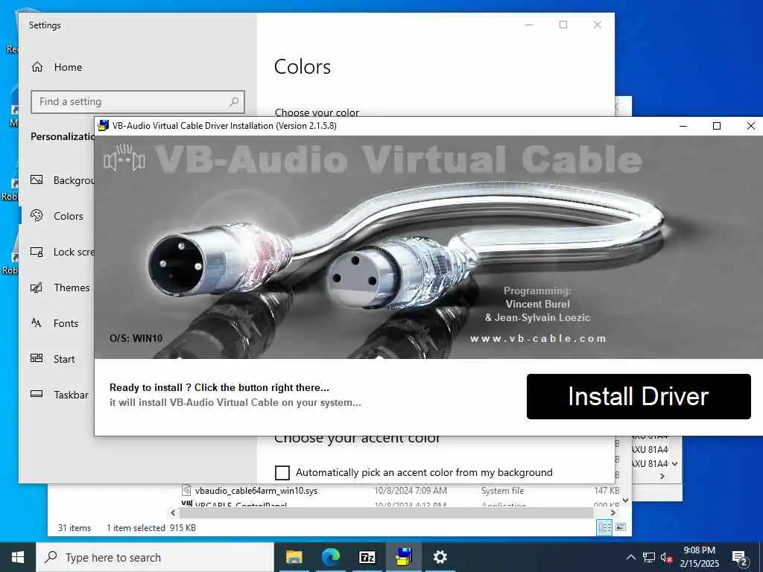Click Explorer horizontal scrollbar right arrow
Screen dimensions: 763x572
coord(612,512)
